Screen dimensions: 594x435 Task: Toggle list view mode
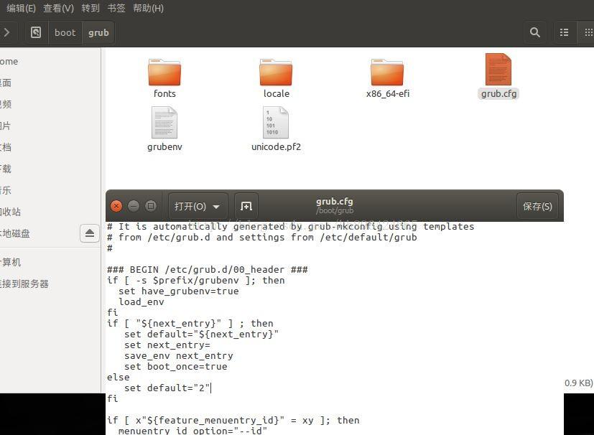[x=564, y=32]
